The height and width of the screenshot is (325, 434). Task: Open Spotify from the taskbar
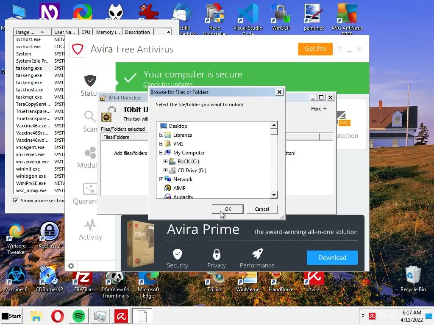pos(78,316)
